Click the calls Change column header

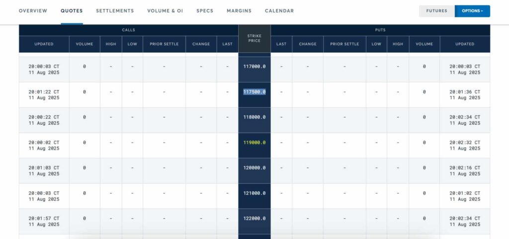[x=201, y=44]
